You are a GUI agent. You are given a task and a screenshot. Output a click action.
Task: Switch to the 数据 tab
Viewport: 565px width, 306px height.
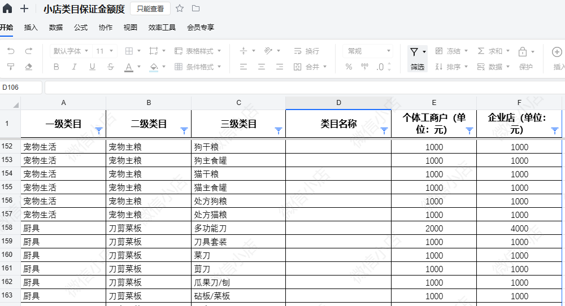[x=56, y=27]
